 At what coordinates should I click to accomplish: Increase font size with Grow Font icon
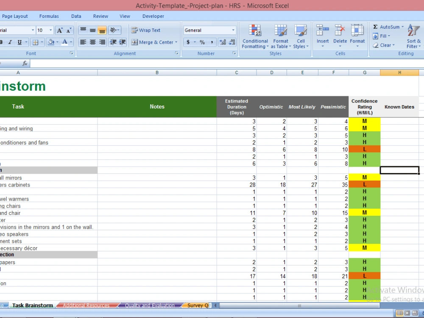click(59, 30)
